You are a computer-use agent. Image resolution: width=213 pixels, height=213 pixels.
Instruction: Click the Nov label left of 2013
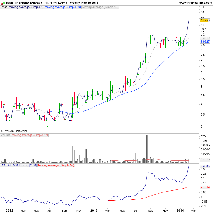tap(79, 211)
